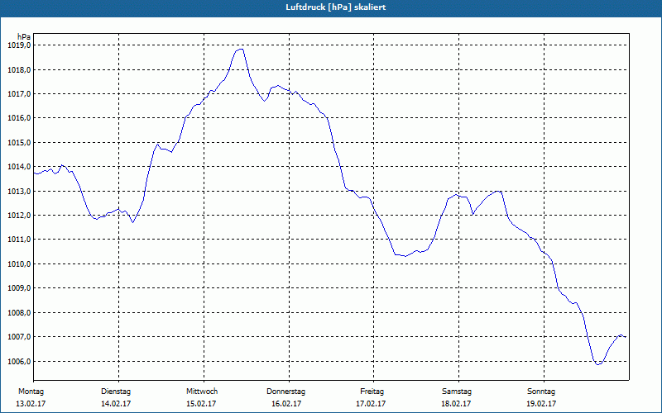
Task: Click the Dienstag day label
Action: click(x=116, y=392)
